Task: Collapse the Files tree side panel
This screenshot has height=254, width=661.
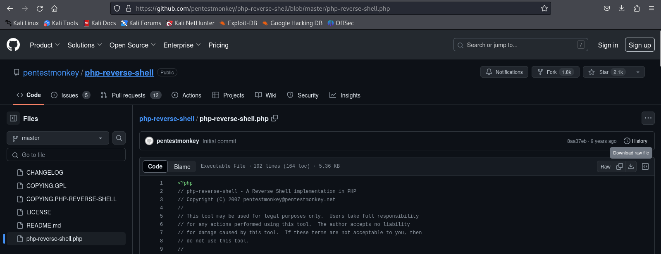Action: pyautogui.click(x=13, y=118)
